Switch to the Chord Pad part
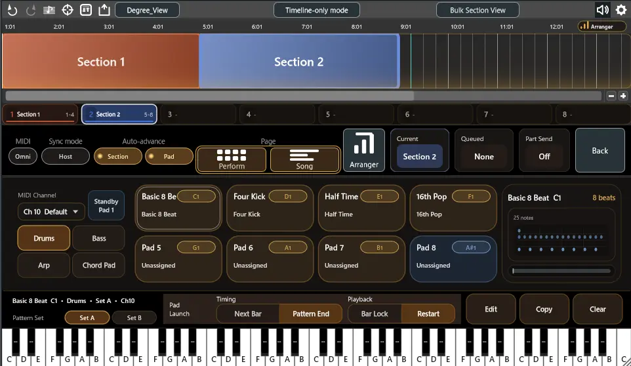The width and height of the screenshot is (631, 366). tap(99, 265)
